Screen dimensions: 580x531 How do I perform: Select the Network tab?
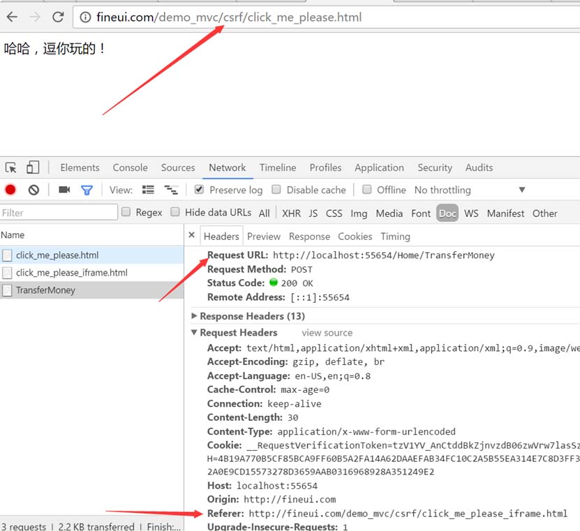(x=227, y=167)
